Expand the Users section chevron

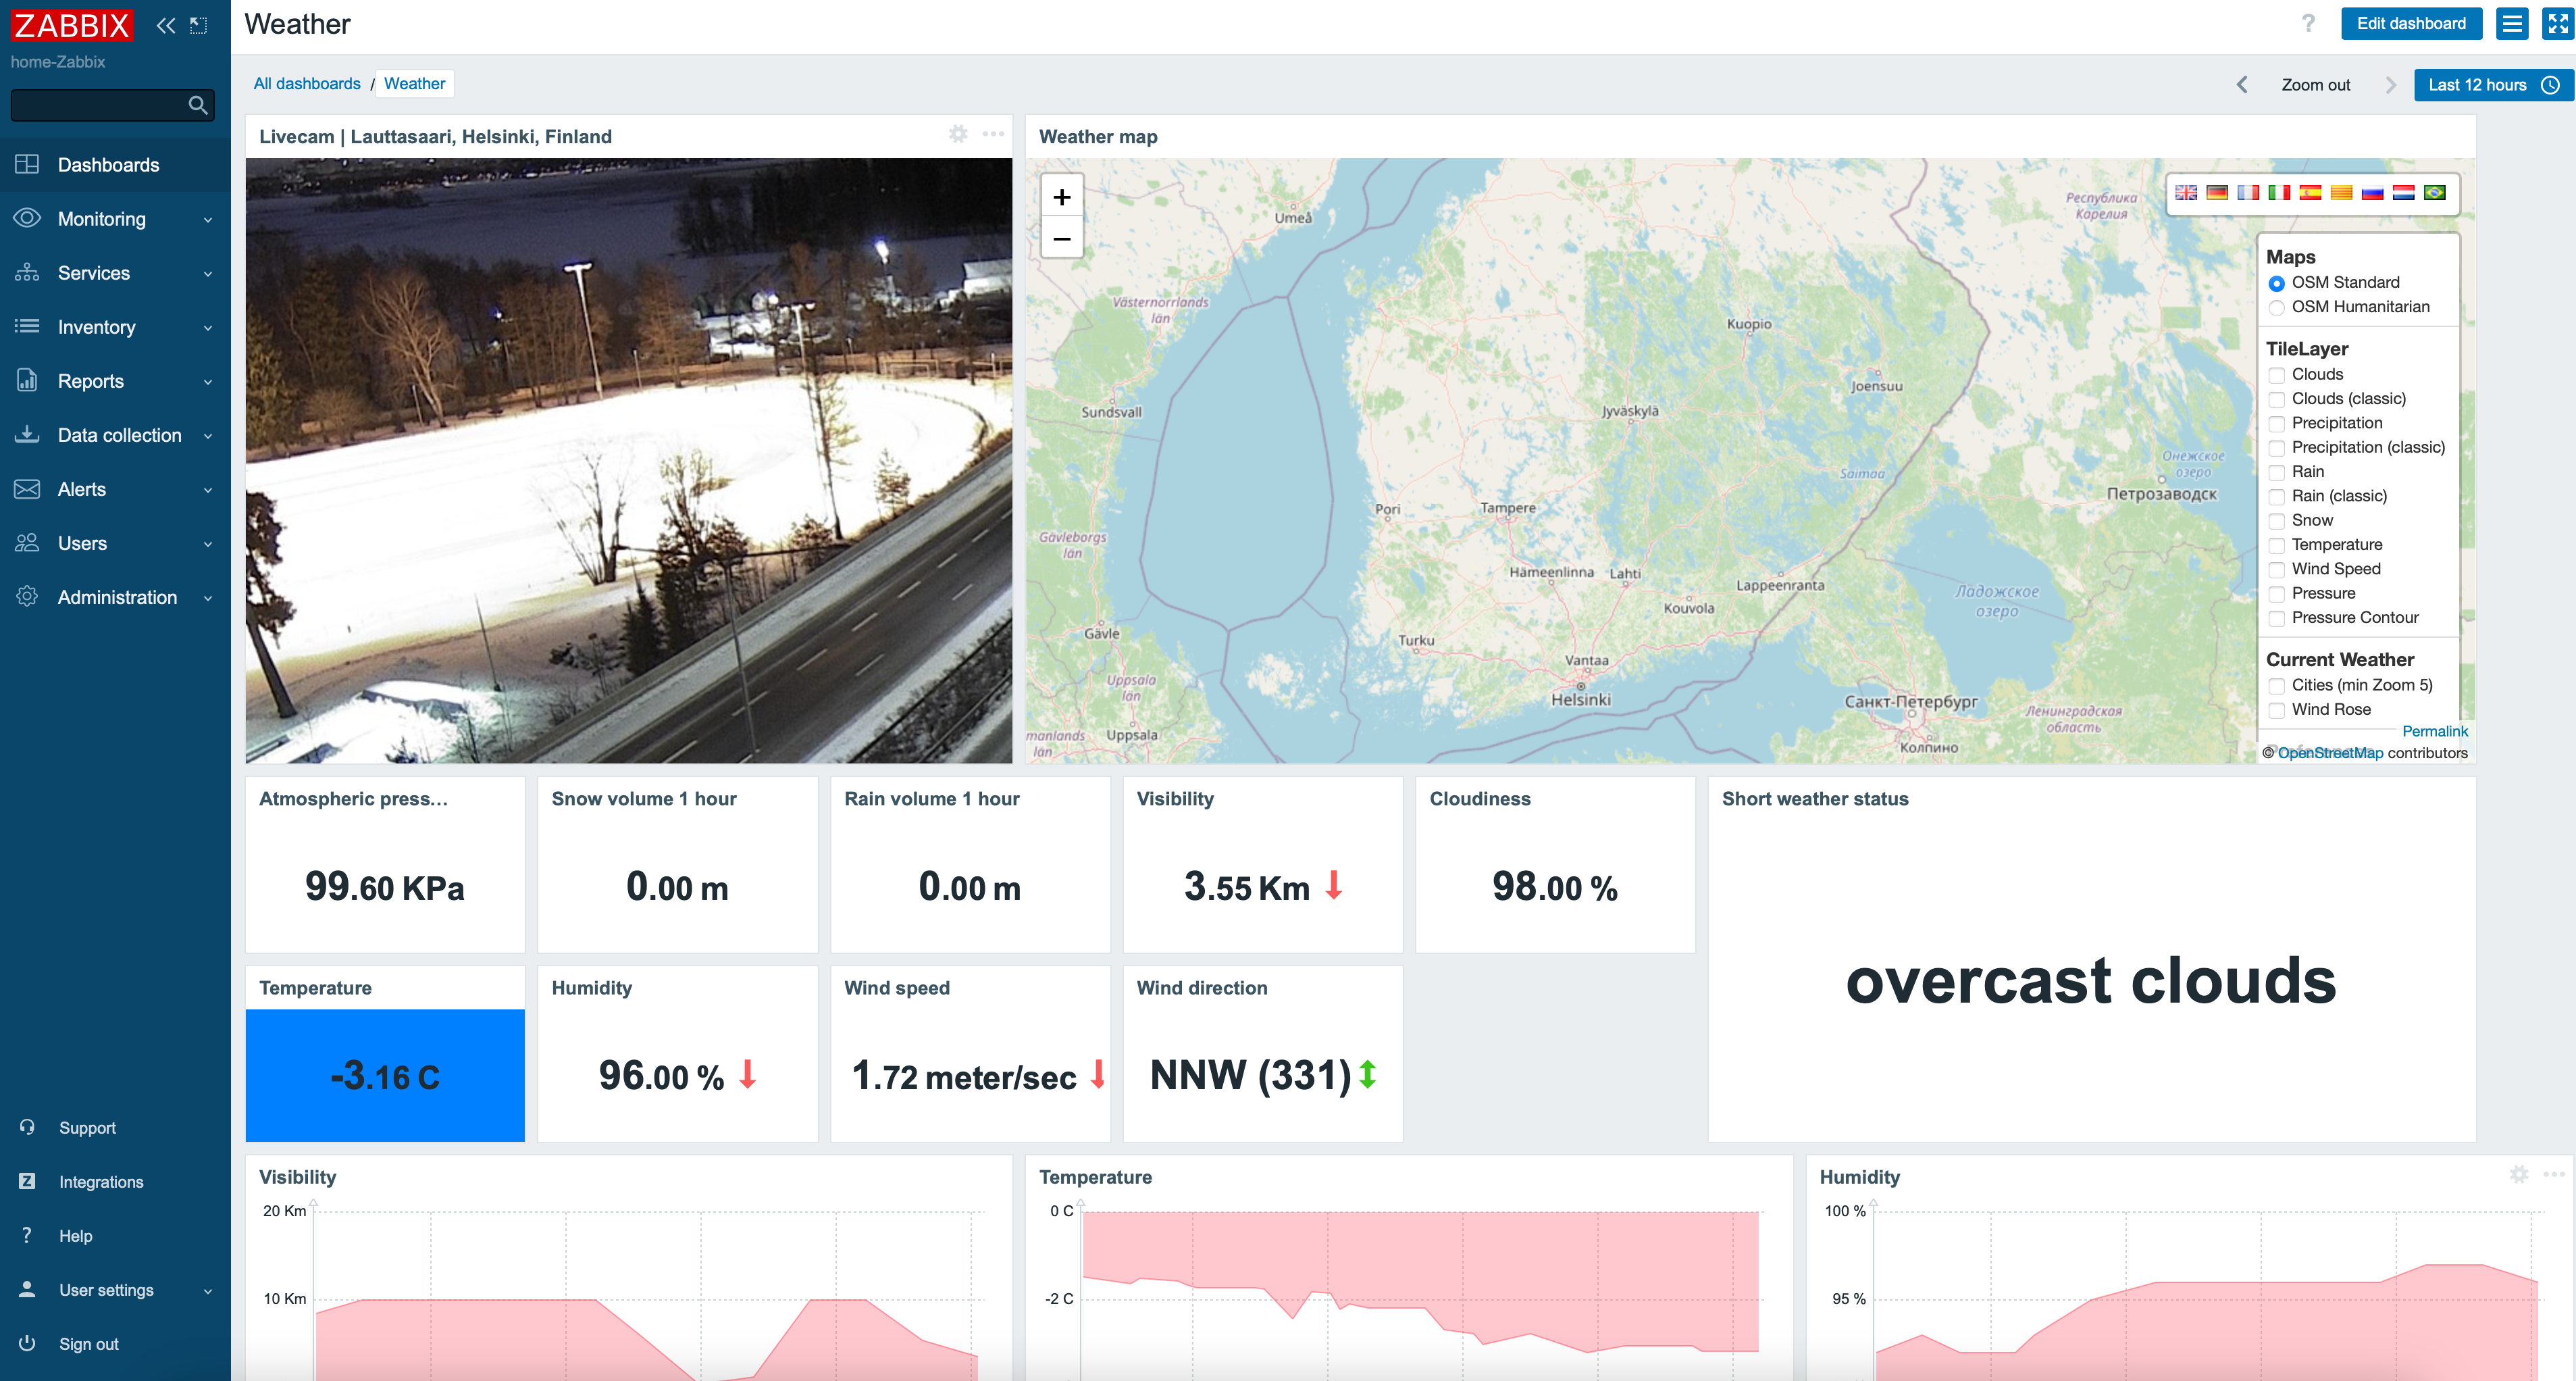[208, 543]
